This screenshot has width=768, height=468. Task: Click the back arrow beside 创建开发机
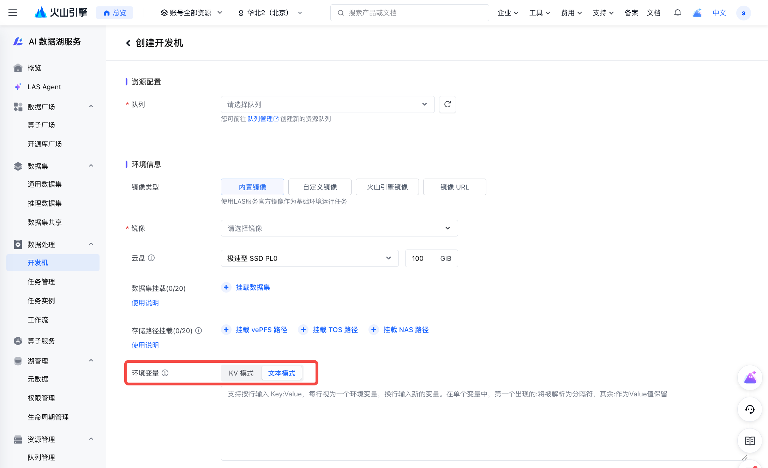pos(128,43)
